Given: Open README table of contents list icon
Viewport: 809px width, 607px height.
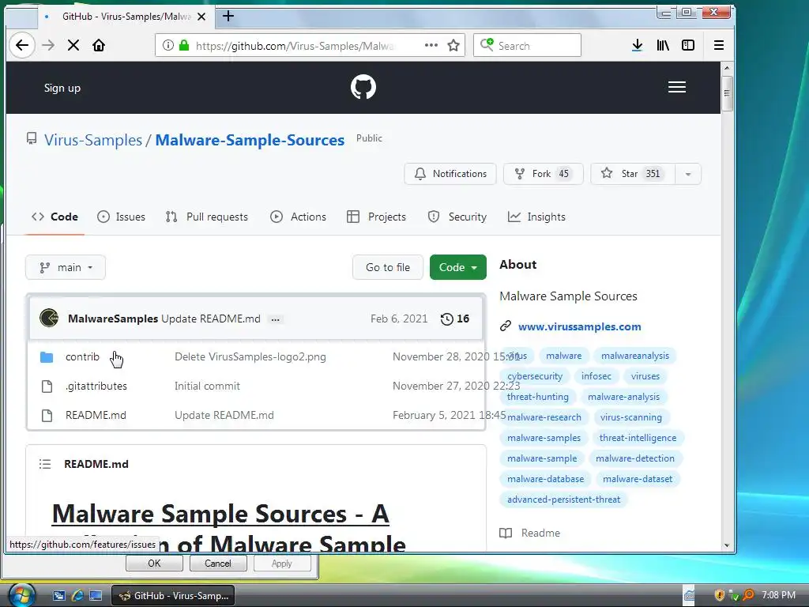Looking at the screenshot, I should tap(45, 464).
